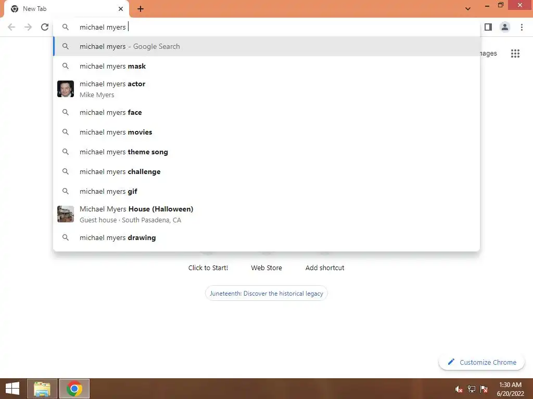533x399 pixels.
Task: Click the search icon beside 'michael myers drawing'
Action: (x=66, y=237)
